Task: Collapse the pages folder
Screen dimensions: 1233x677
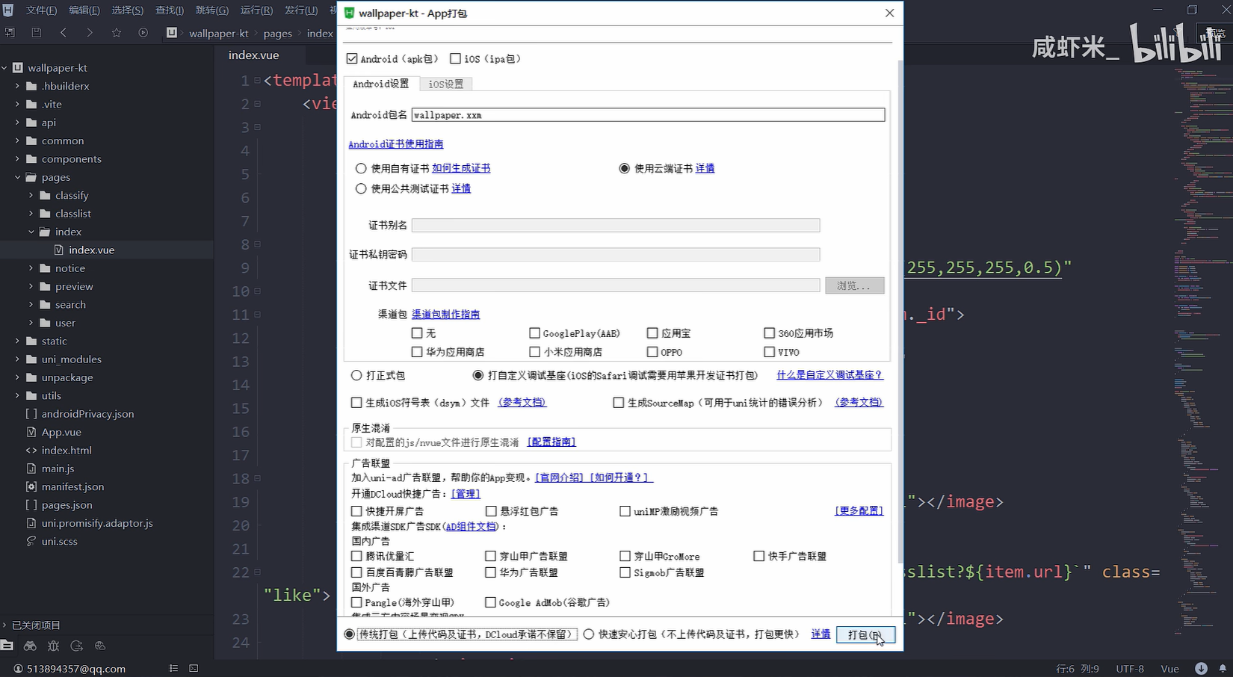Action: coord(17,177)
